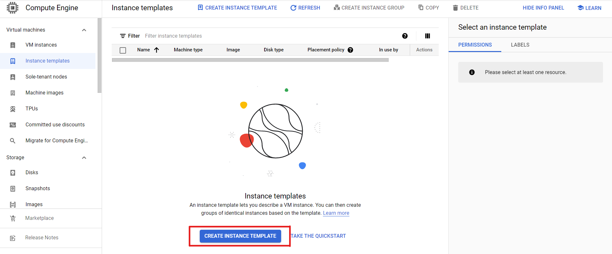Click the Delete trash icon in toolbar
Viewport: 612px width, 254px height.
pos(455,8)
